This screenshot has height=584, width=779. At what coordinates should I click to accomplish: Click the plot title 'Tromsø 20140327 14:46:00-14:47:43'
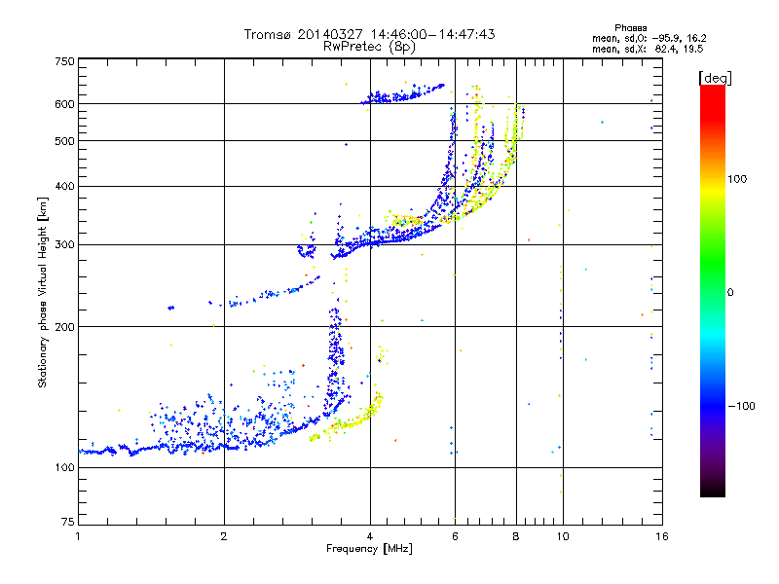coord(369,34)
